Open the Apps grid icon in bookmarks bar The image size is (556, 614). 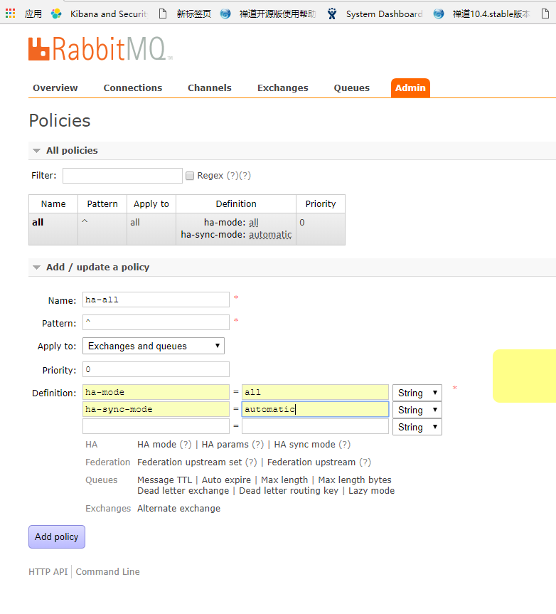click(x=10, y=14)
